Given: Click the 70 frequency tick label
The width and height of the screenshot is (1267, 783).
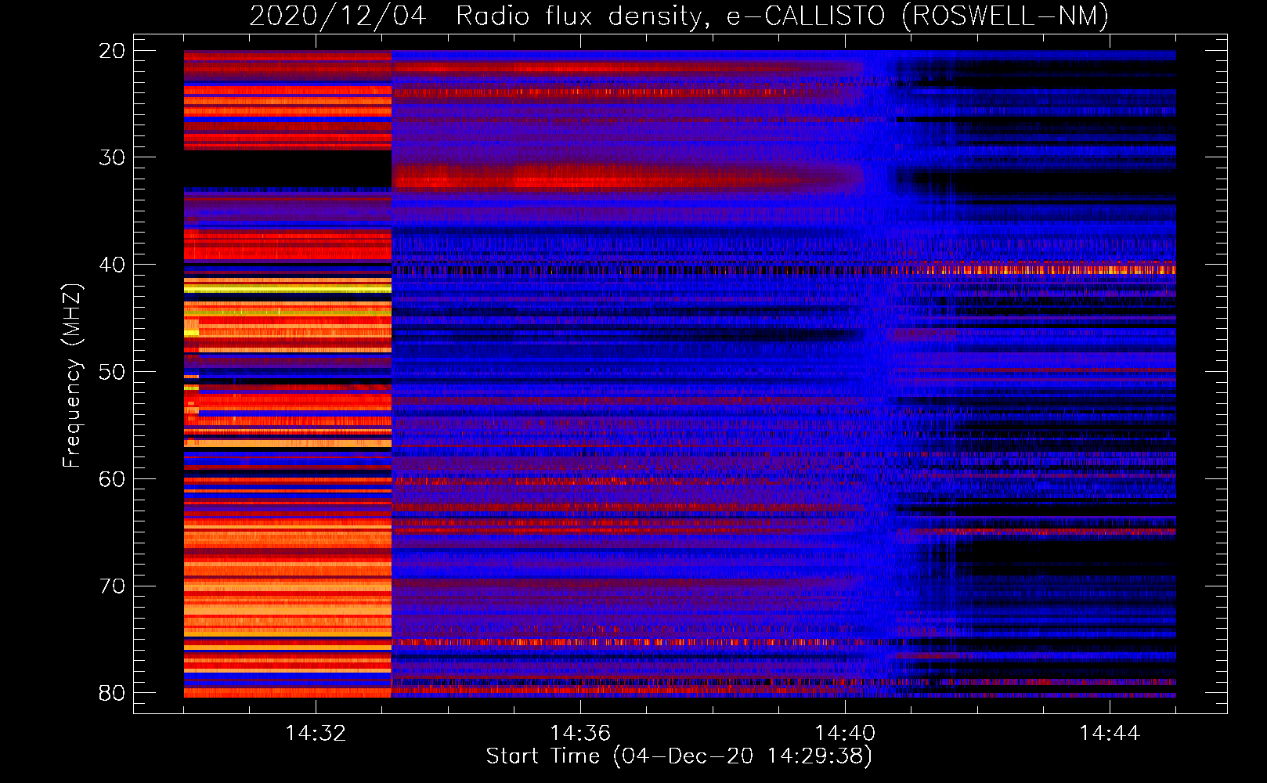Looking at the screenshot, I should (x=112, y=586).
